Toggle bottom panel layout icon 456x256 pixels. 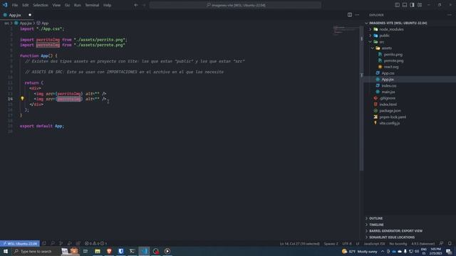pyautogui.click(x=405, y=5)
